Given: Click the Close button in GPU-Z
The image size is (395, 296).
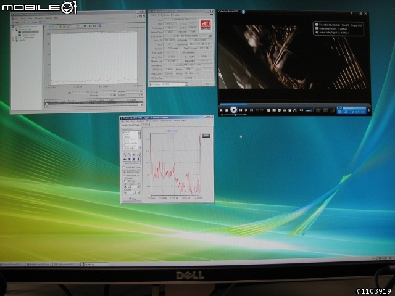Looking at the screenshot, I should pos(208,84).
